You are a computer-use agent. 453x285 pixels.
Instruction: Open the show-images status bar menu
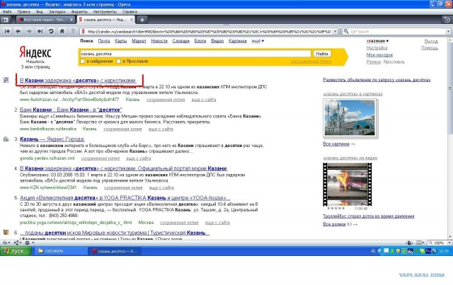coord(420,243)
